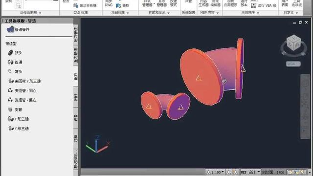Switch to the 设备 palette tab
Viewport: 313px width, 176px height.
click(76, 118)
